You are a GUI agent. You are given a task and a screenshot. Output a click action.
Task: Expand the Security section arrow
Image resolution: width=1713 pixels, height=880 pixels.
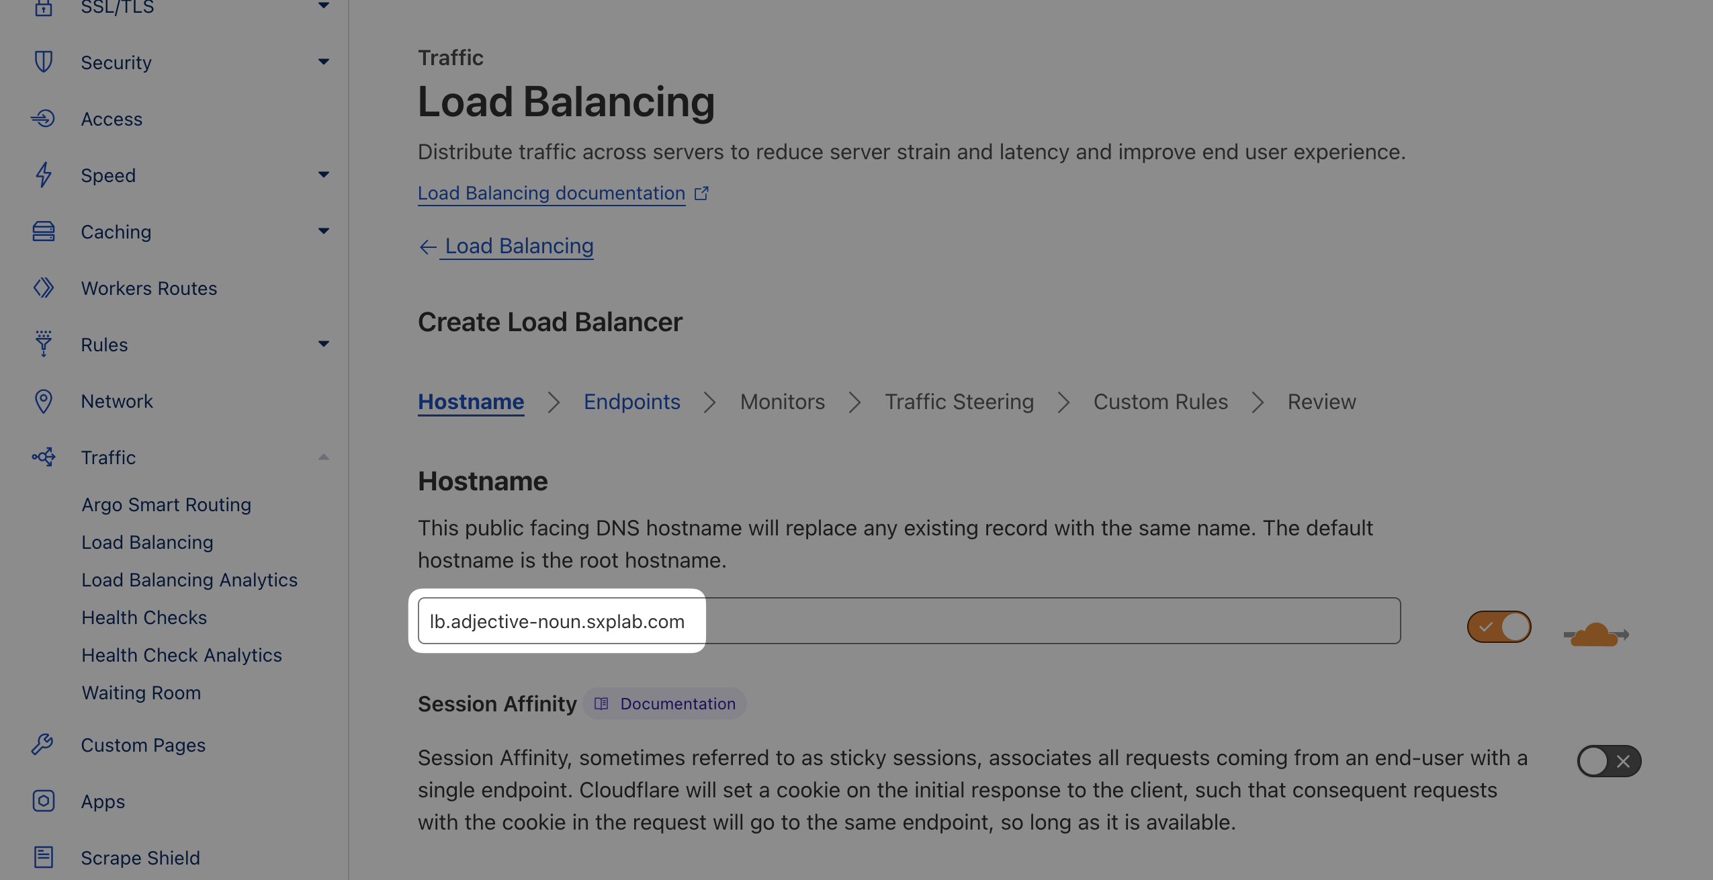click(324, 62)
